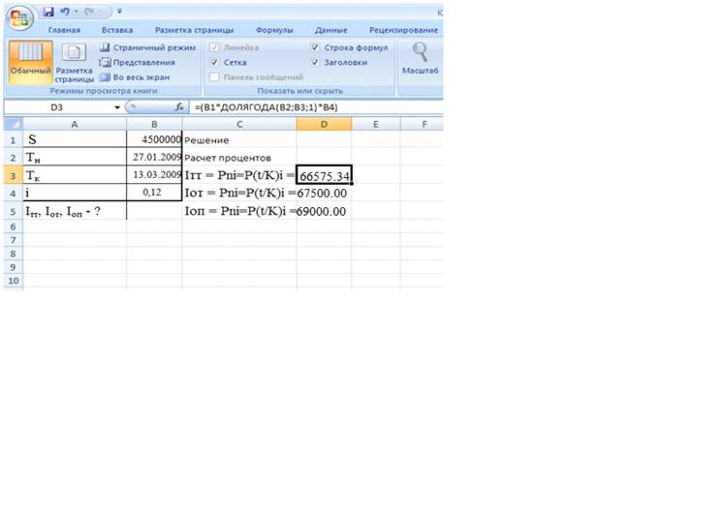This screenshot has width=722, height=511.
Task: Select column D header
Action: (x=324, y=124)
